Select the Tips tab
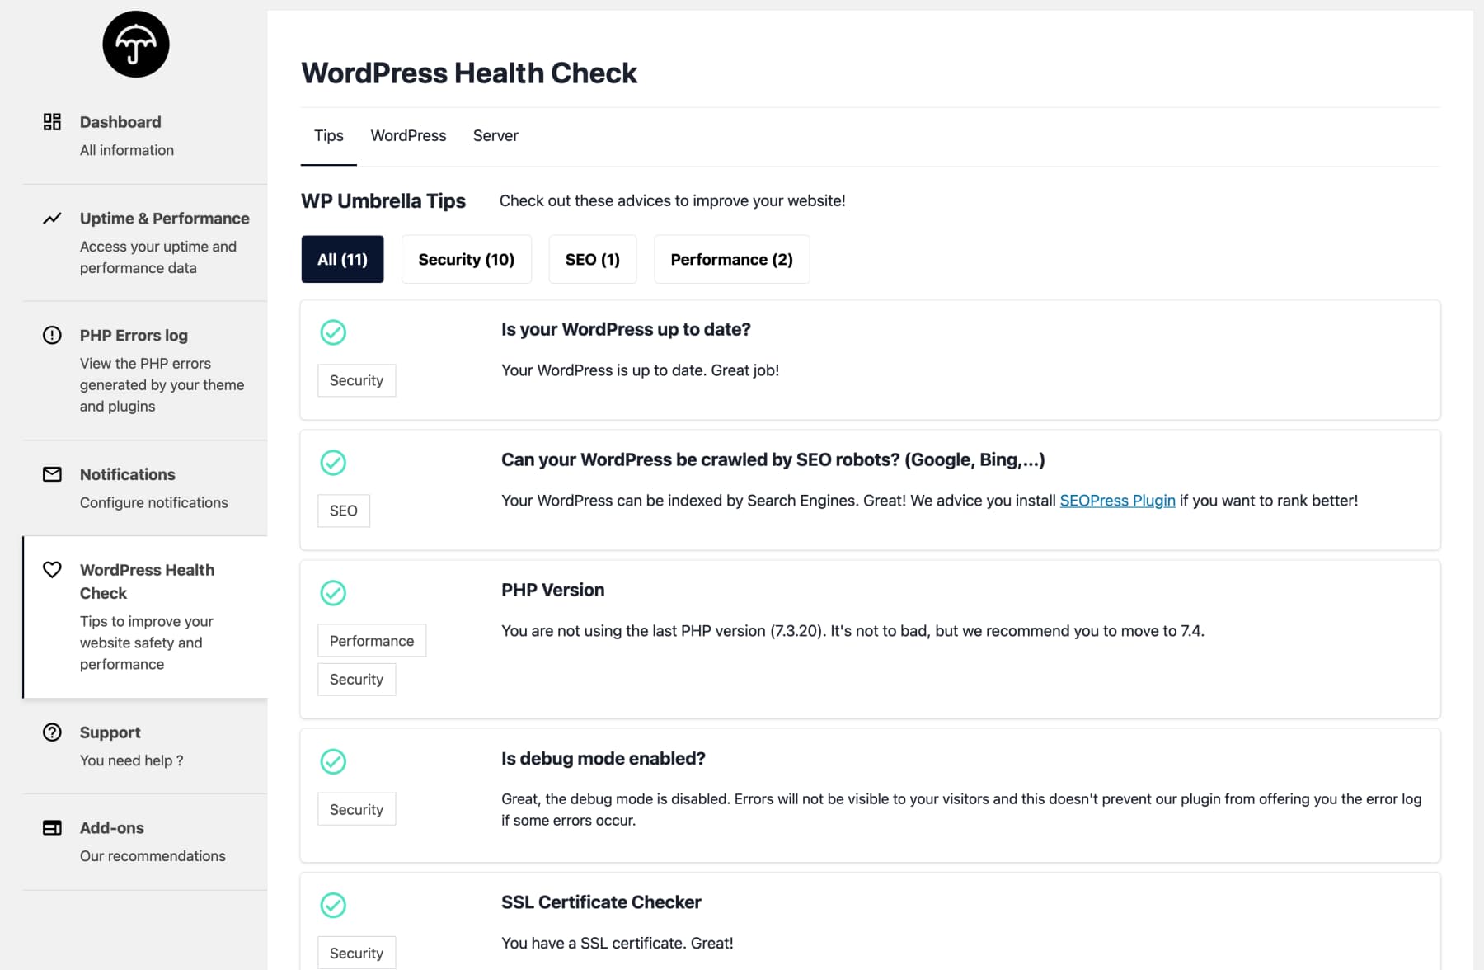Screen dimensions: 1484x970 [x=328, y=135]
